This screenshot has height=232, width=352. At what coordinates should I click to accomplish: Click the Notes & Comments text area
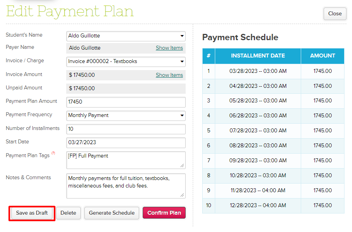[x=126, y=186]
